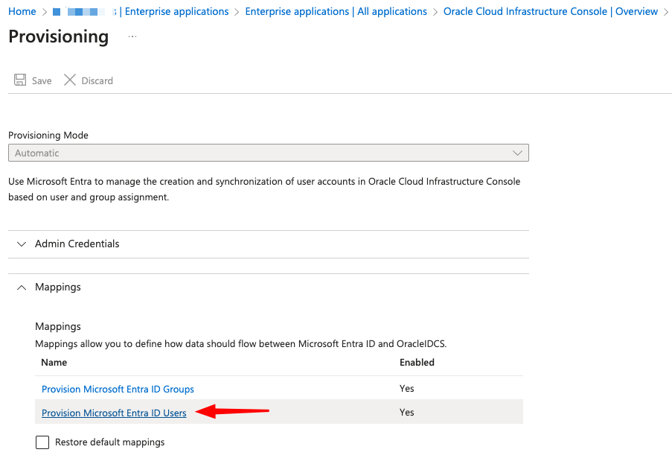Tick the Restore default mappings checkbox
The image size is (672, 464).
[42, 442]
